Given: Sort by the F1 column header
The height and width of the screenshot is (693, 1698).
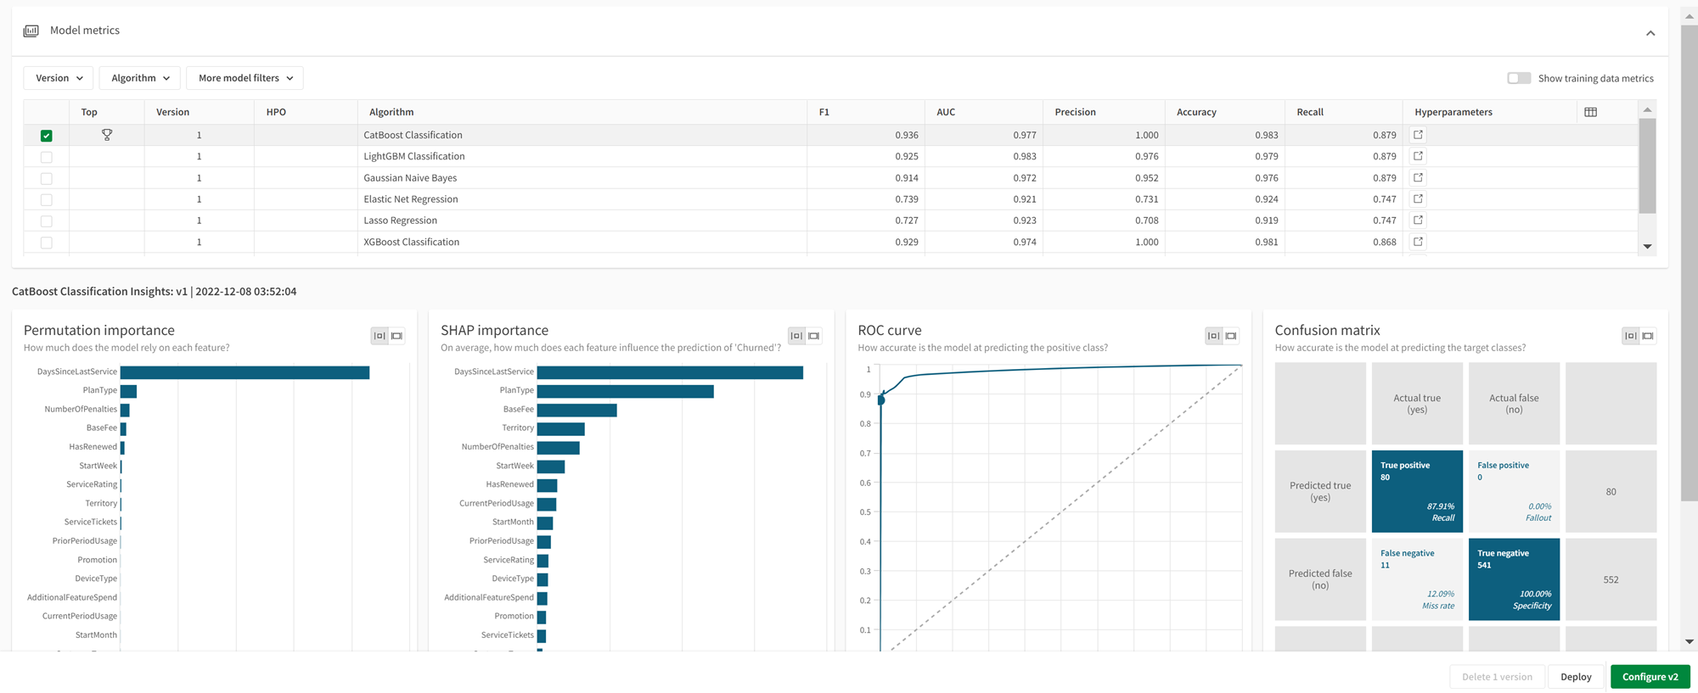Looking at the screenshot, I should click(x=866, y=112).
